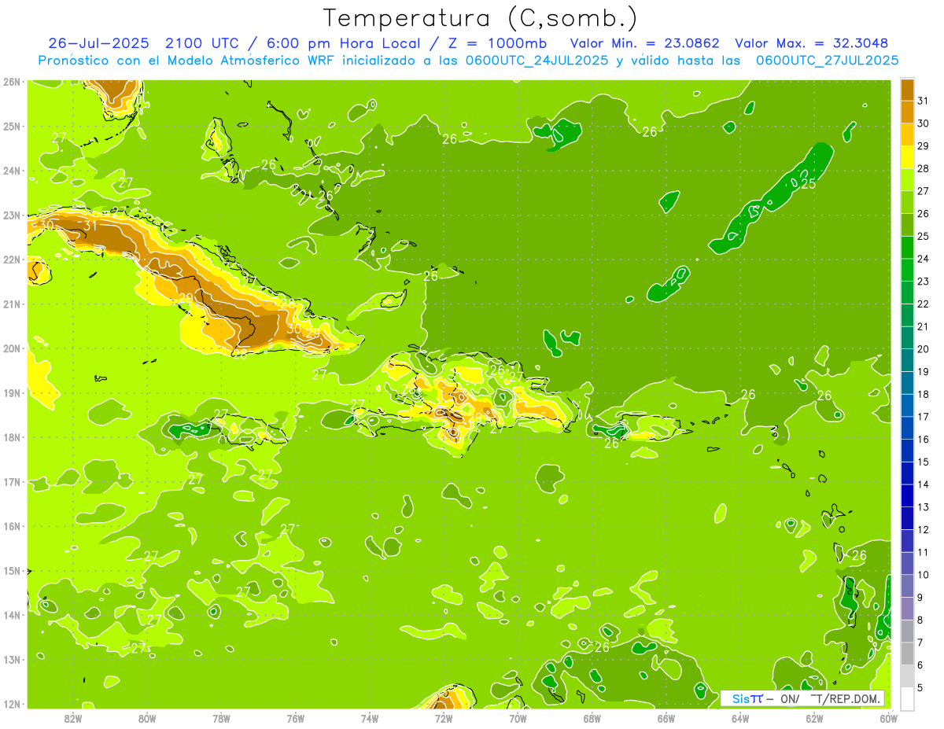Screen dimensions: 944x729
Task: Click the 'Sisπ – ON/ T/REP.DOM.' logo box
Action: click(802, 698)
